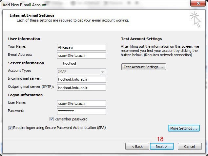The image size is (208, 156).
Task: Focus the User Name input box
Action: (81, 103)
